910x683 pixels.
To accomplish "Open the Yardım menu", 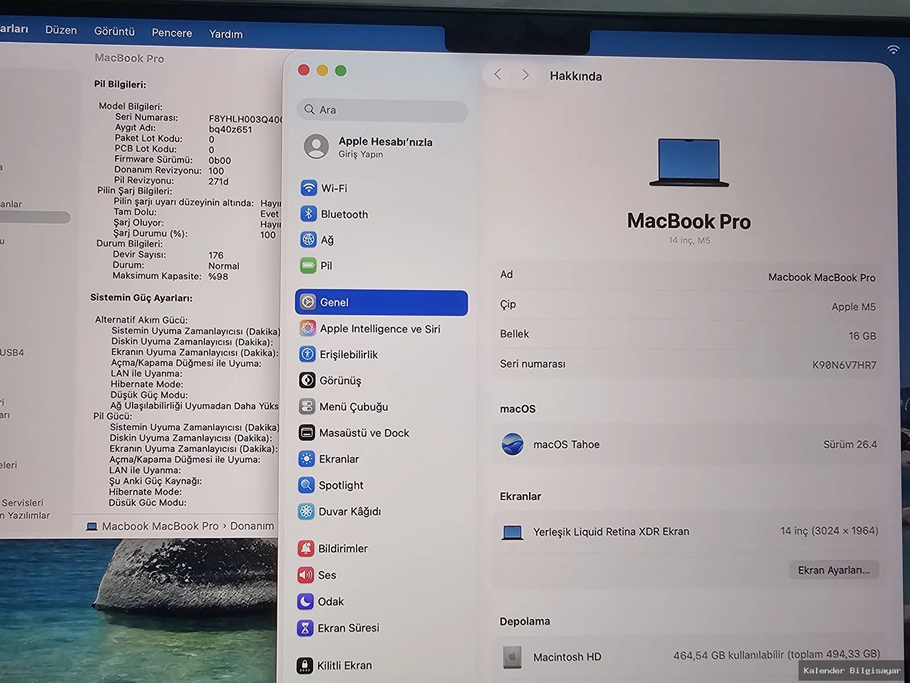I will (226, 34).
